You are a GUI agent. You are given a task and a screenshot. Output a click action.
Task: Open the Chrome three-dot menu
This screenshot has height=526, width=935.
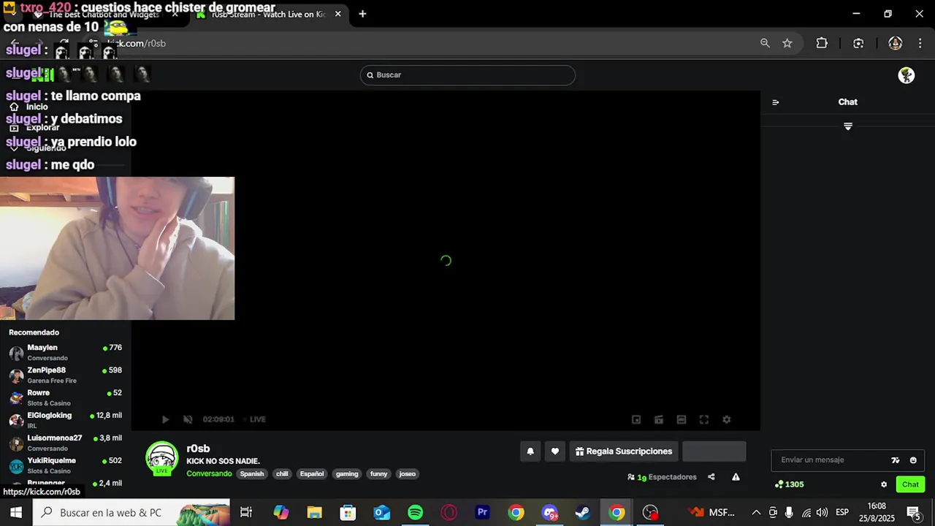coord(920,43)
